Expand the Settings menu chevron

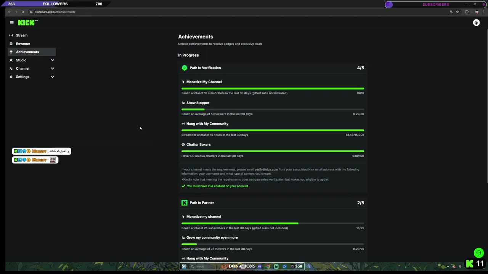click(x=53, y=77)
